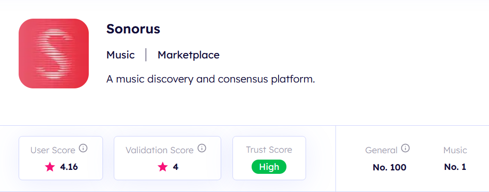Viewport: 489px width, 192px height.
Task: Click the Validation Score card
Action: coord(167,158)
